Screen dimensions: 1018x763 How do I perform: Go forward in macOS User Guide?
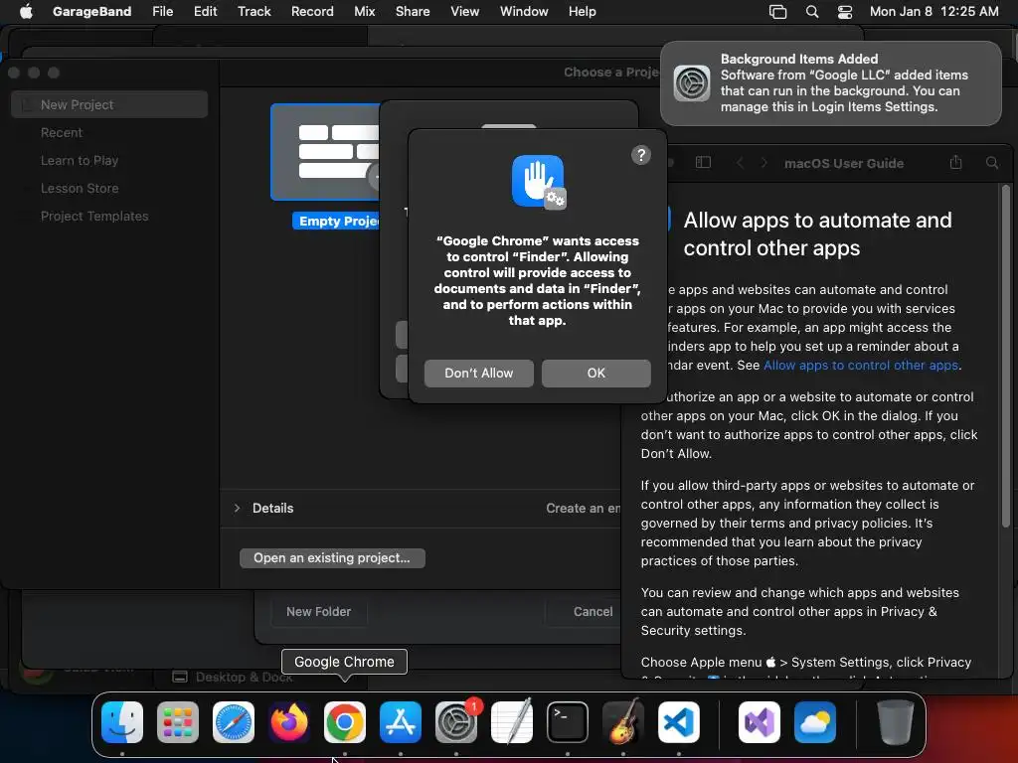coord(764,163)
